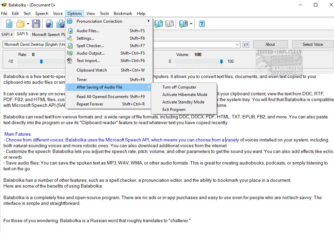334x233 pixels.
Task: Switch to the SAPI 4 tab
Action: (7, 34)
